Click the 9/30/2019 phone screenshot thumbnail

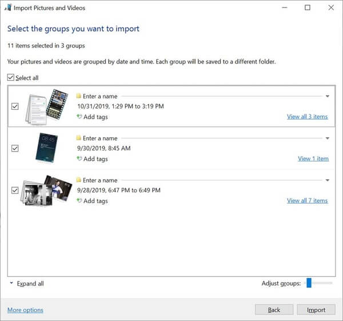click(46, 148)
